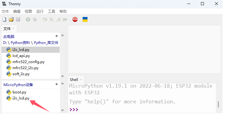
Task: Select lcd_api.py in local files
Action: (x=30, y=56)
